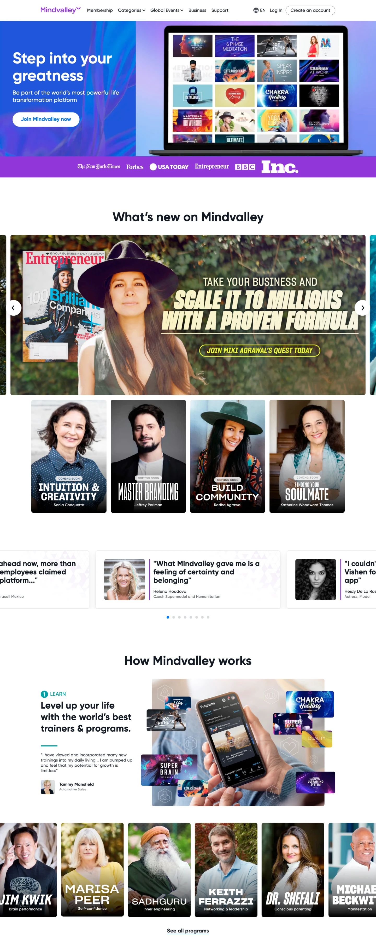
Task: Select the first testimonial pagination dot
Action: click(x=168, y=617)
